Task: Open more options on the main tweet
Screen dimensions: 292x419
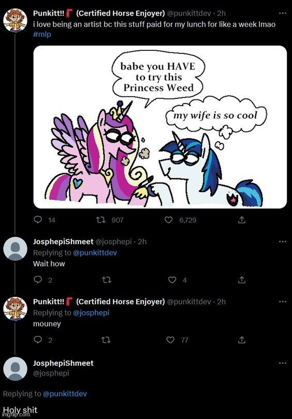Action: tap(282, 13)
